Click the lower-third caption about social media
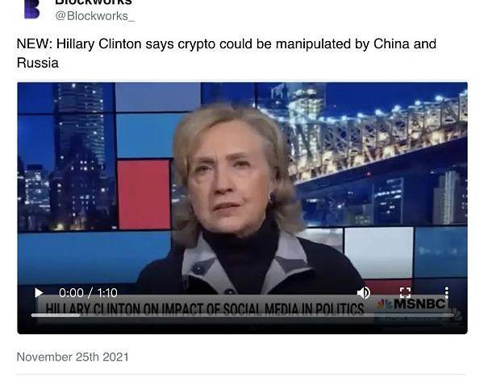The height and width of the screenshot is (380, 484). pos(204,309)
